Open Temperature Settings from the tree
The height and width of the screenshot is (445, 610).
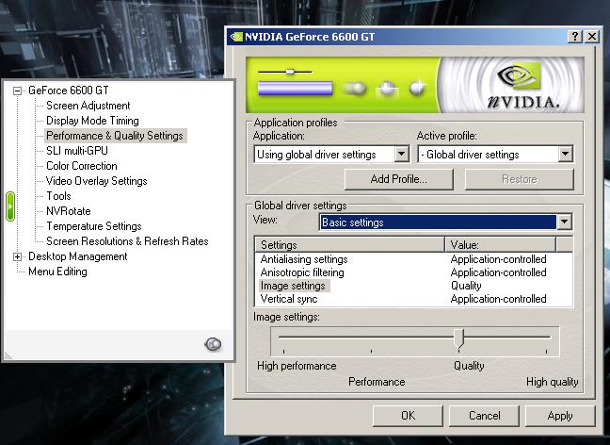(93, 226)
